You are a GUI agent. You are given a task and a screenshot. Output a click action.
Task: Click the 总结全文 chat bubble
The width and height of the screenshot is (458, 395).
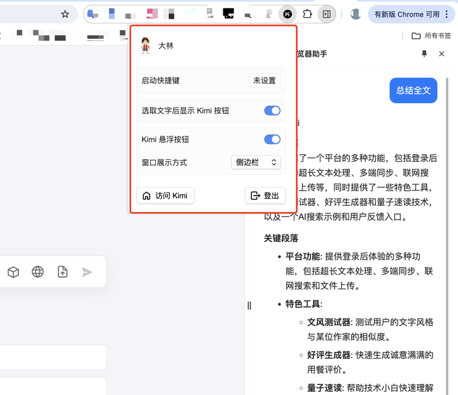coord(413,90)
